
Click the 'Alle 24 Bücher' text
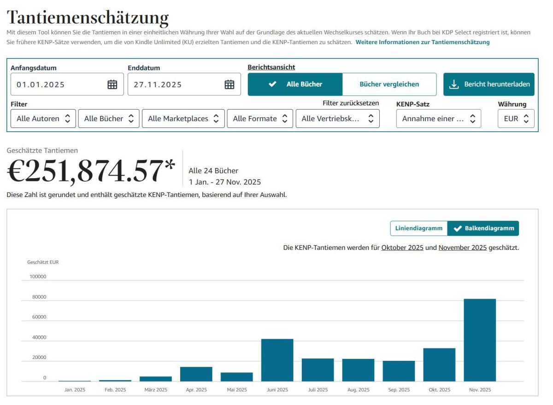pyautogui.click(x=213, y=171)
